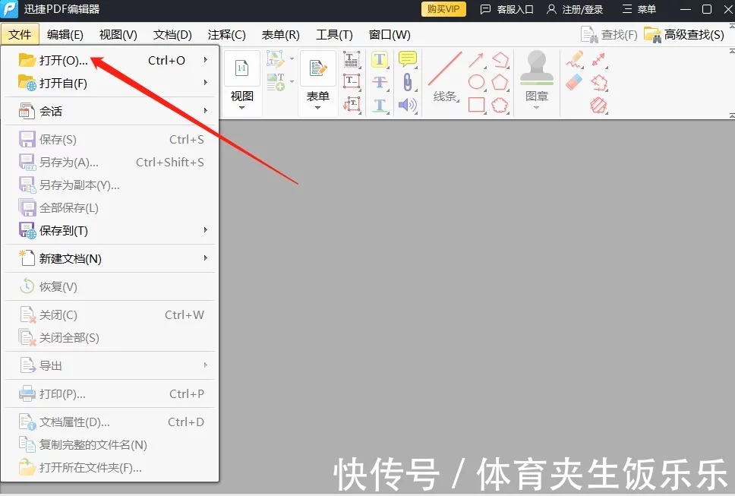Choose 保存到(T) menu entry

pos(111,230)
